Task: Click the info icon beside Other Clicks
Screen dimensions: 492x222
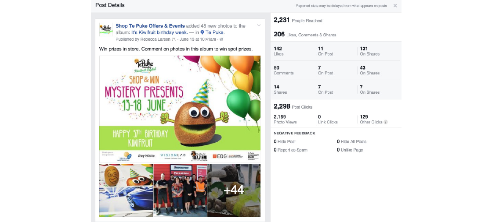Action: [x=386, y=122]
